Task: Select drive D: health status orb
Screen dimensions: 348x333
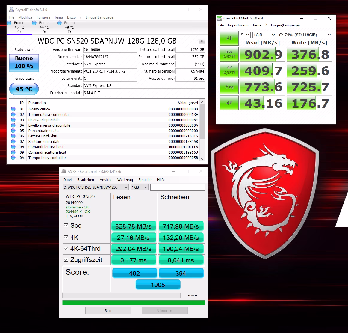Action: [34, 23]
